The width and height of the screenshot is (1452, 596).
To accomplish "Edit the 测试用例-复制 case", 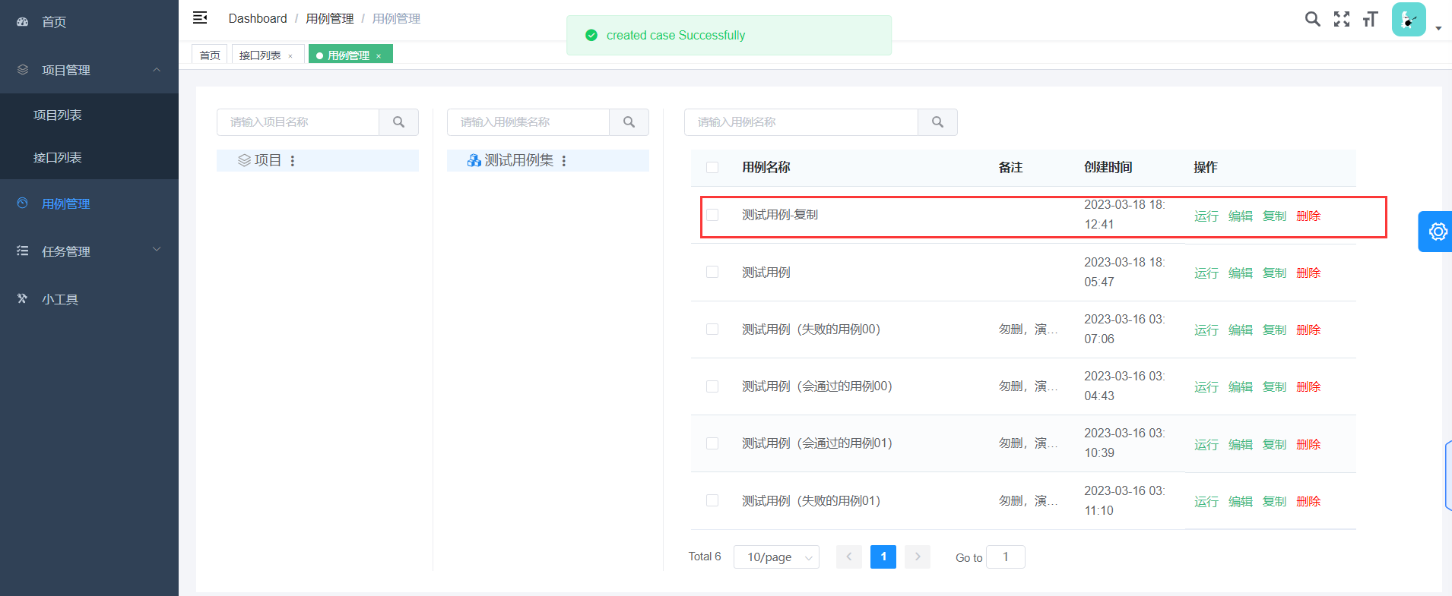I will click(x=1241, y=216).
